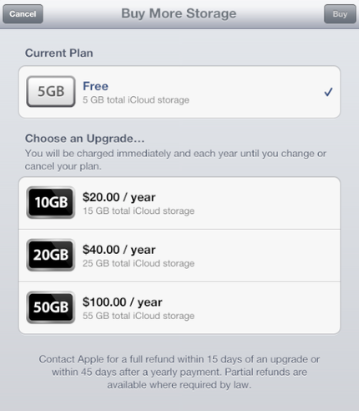359x411 pixels.
Task: Click the 15 GB total iCloud storage subtitle
Action: click(x=139, y=211)
